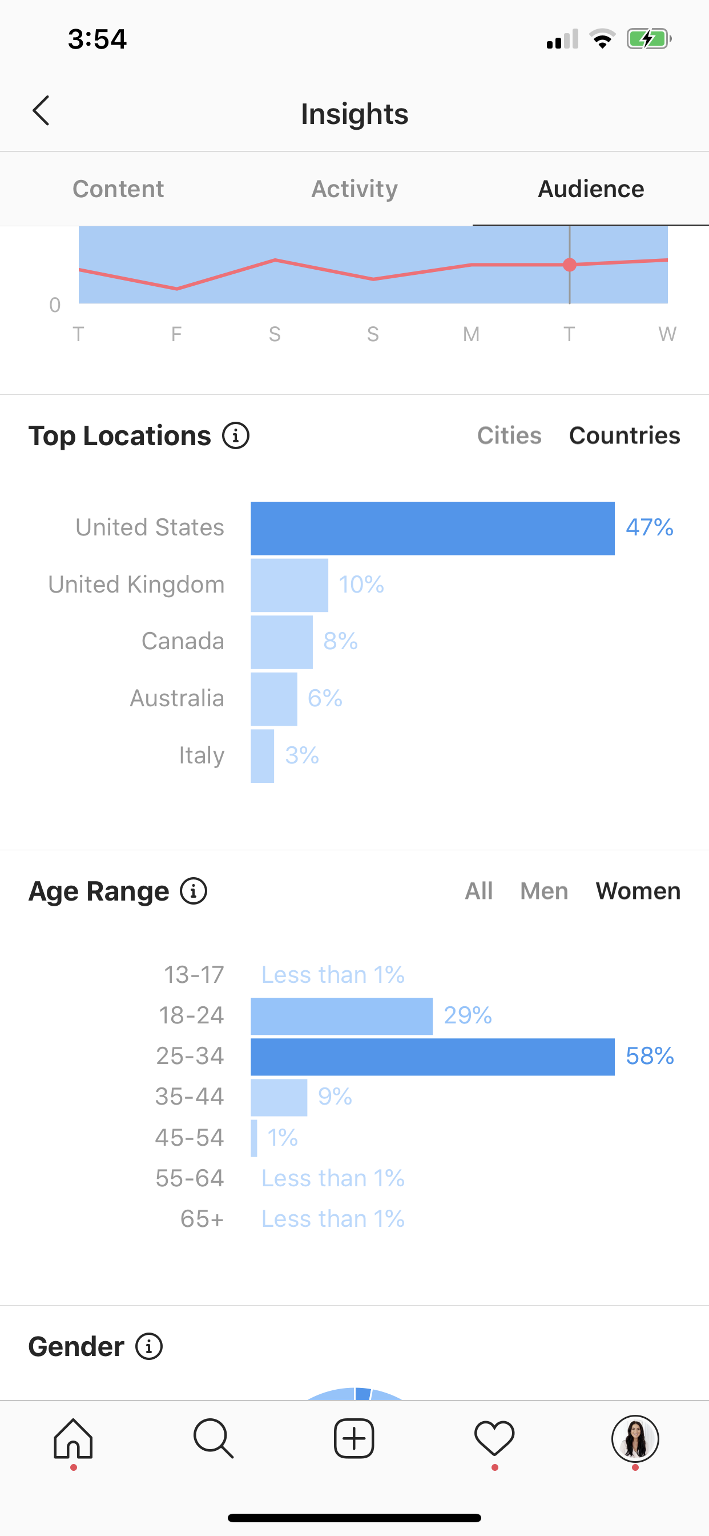Filter Age Range by All
709x1536 pixels.
tap(479, 891)
